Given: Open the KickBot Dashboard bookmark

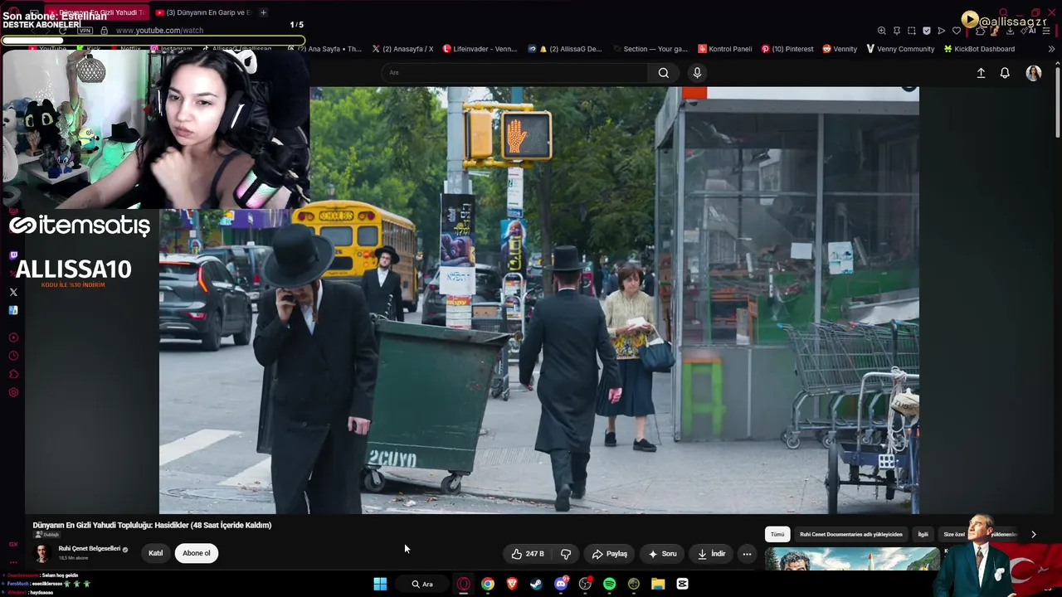Looking at the screenshot, I should coord(979,49).
